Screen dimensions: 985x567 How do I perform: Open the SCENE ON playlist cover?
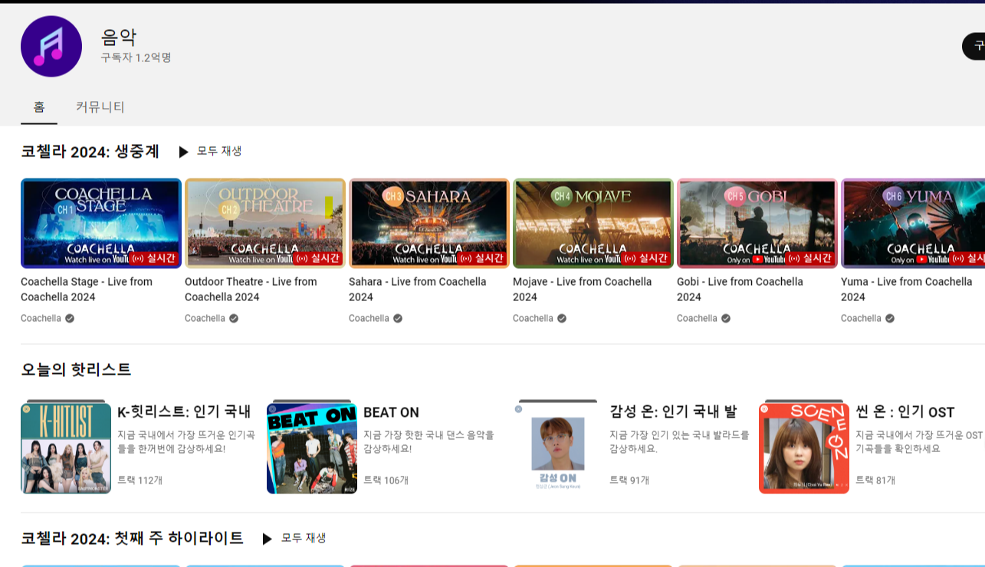(x=804, y=447)
